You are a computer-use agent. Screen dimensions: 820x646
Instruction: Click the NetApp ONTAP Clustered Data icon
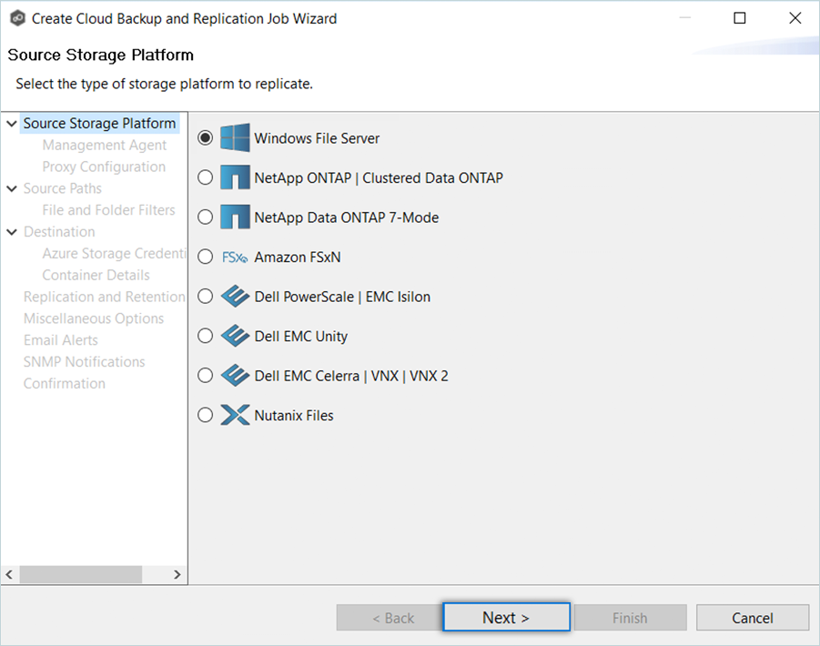point(235,177)
